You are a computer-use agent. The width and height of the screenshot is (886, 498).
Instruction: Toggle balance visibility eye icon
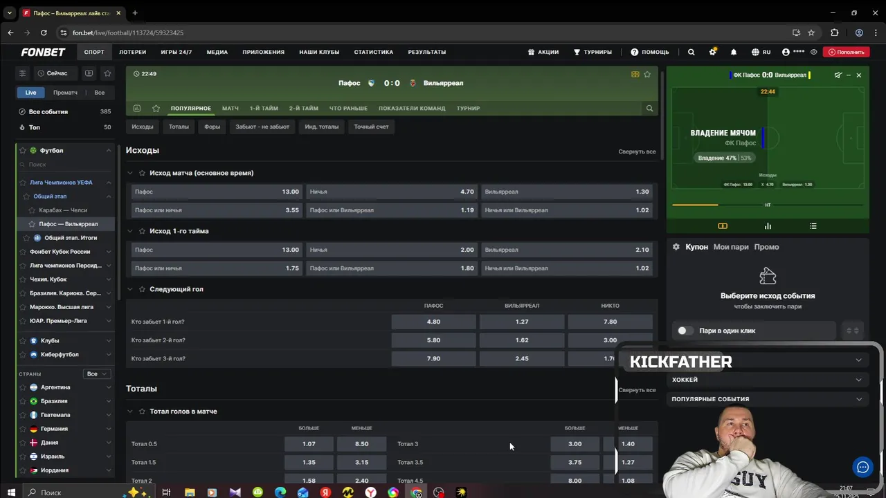tap(813, 52)
